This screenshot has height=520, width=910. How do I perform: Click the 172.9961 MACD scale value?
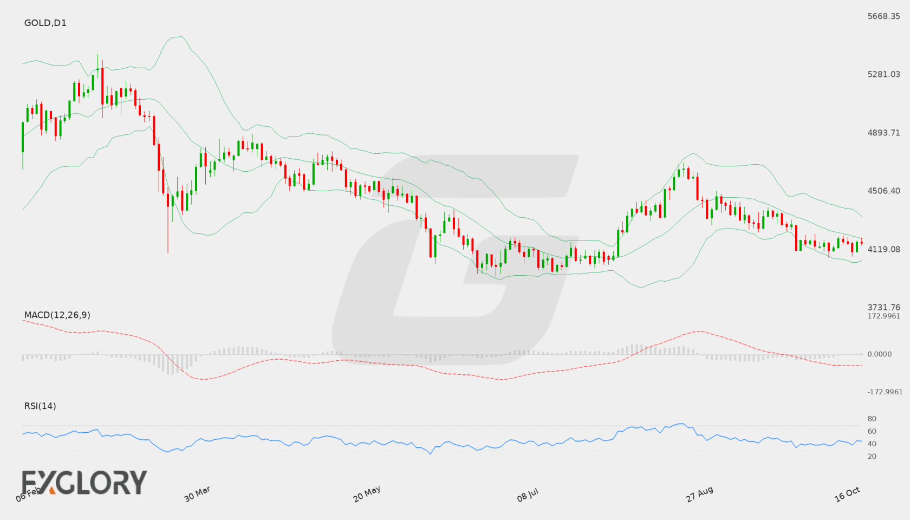pyautogui.click(x=884, y=316)
